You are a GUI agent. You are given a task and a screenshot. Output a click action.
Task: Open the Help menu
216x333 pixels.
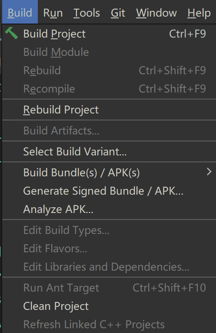tap(199, 13)
